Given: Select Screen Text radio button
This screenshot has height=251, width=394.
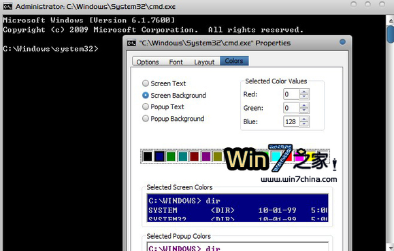Looking at the screenshot, I should point(146,83).
